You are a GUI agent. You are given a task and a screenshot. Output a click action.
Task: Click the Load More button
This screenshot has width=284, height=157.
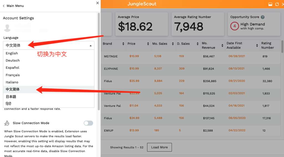click(159, 147)
